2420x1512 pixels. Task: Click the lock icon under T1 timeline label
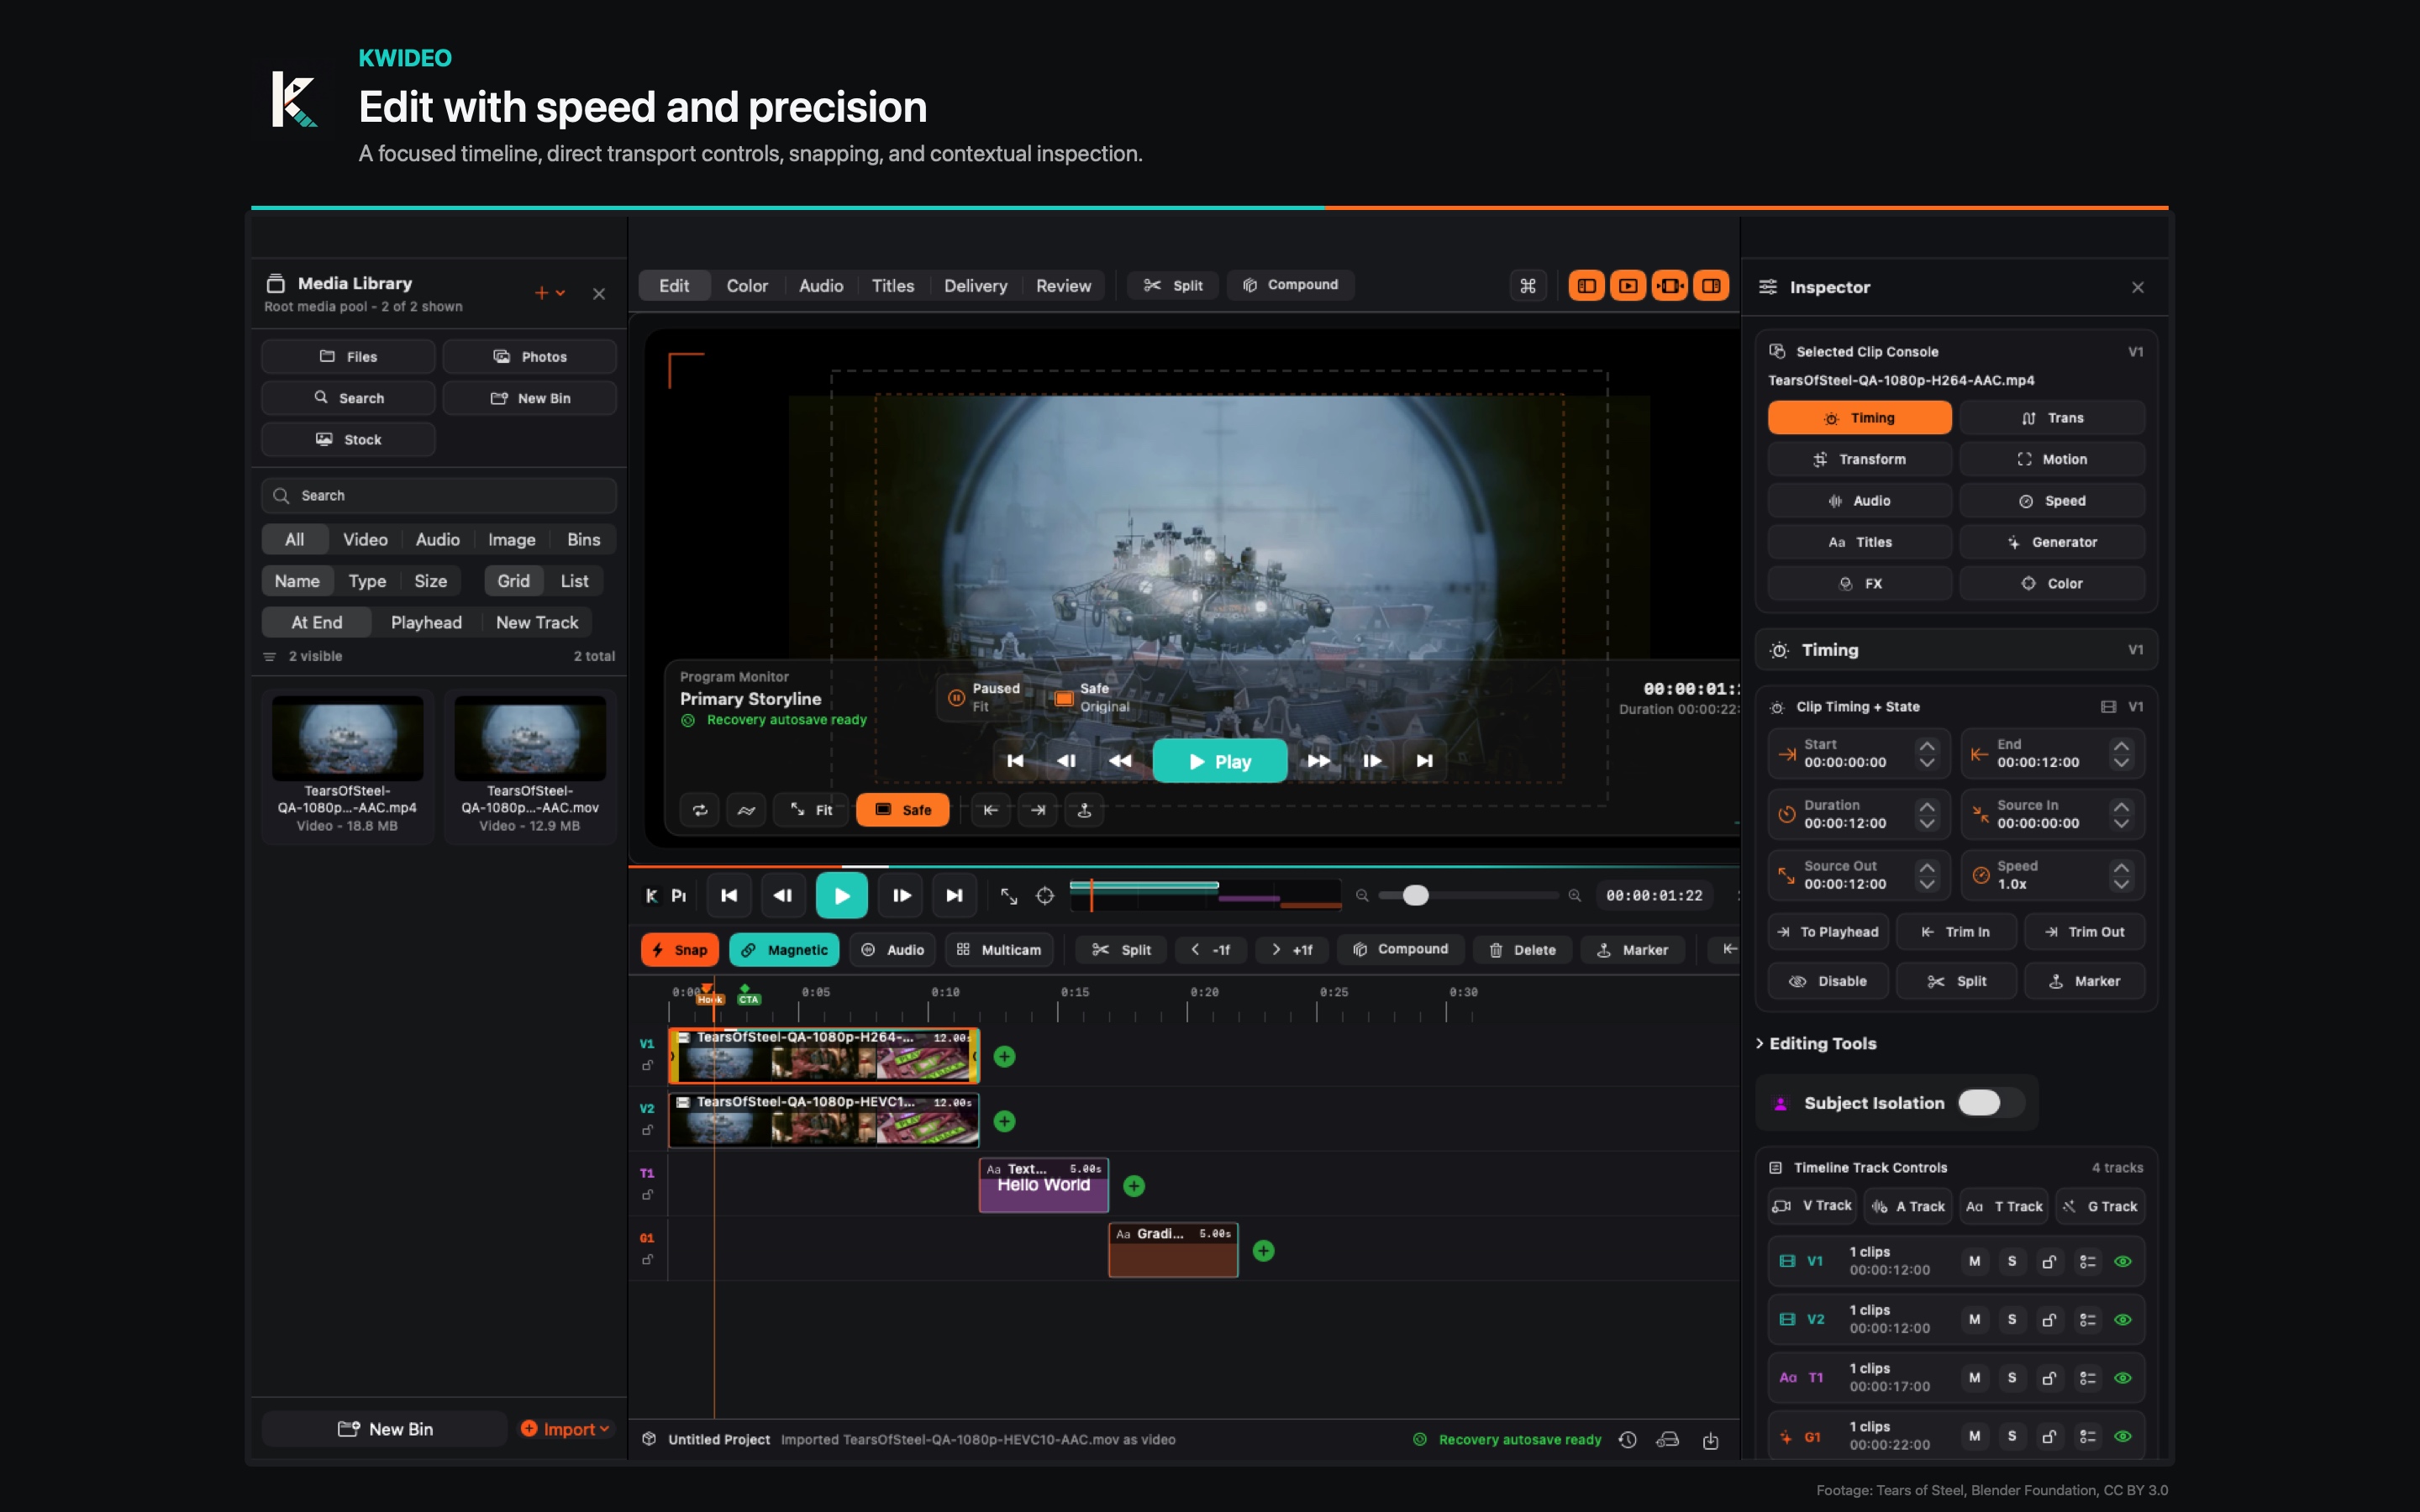[647, 1196]
